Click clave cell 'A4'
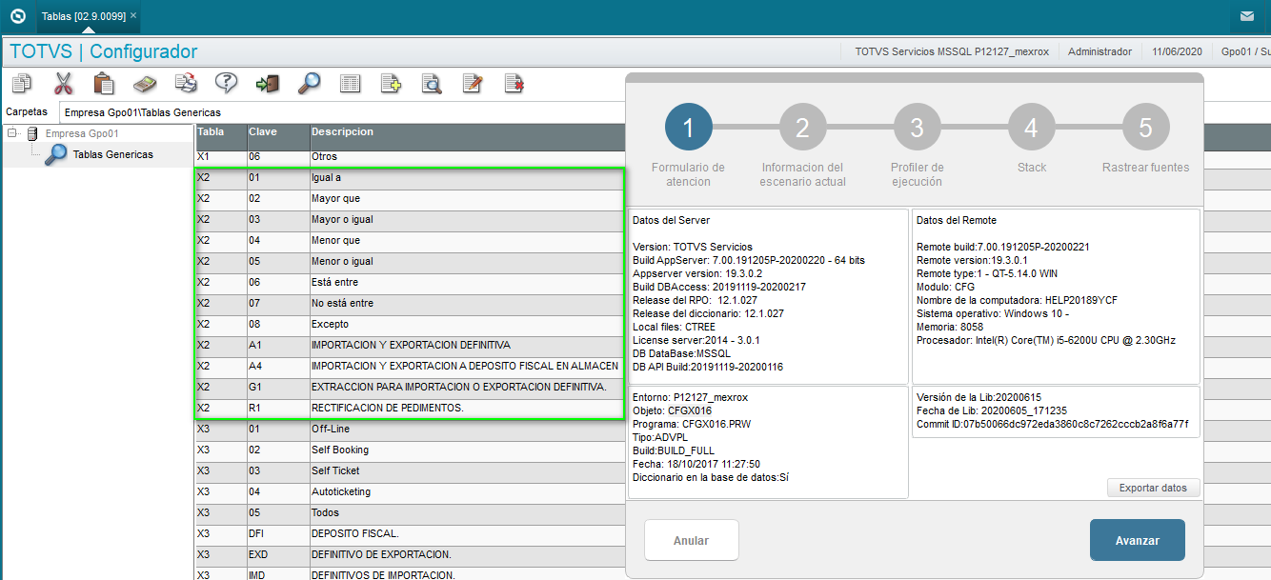The width and height of the screenshot is (1271, 580). coord(278,366)
